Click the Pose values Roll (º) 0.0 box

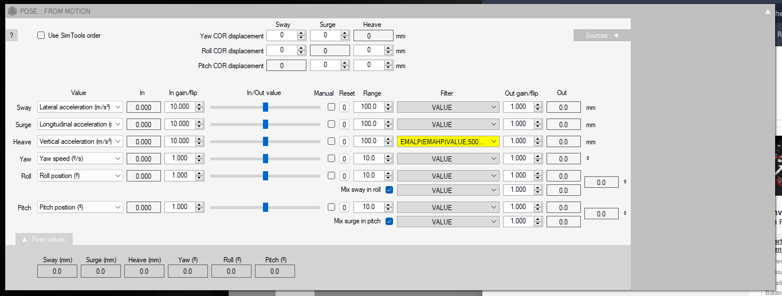point(231,271)
